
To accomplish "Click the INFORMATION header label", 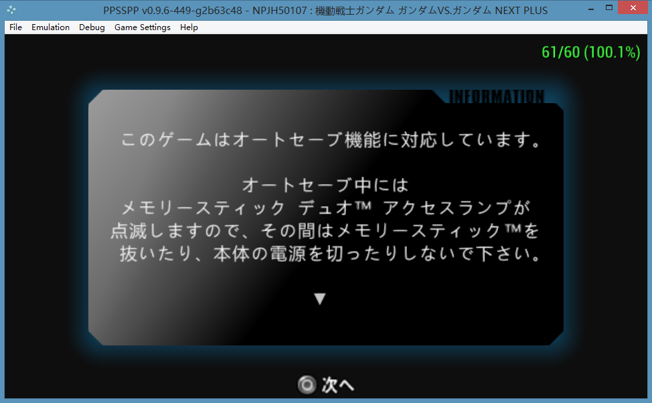I will pos(497,96).
